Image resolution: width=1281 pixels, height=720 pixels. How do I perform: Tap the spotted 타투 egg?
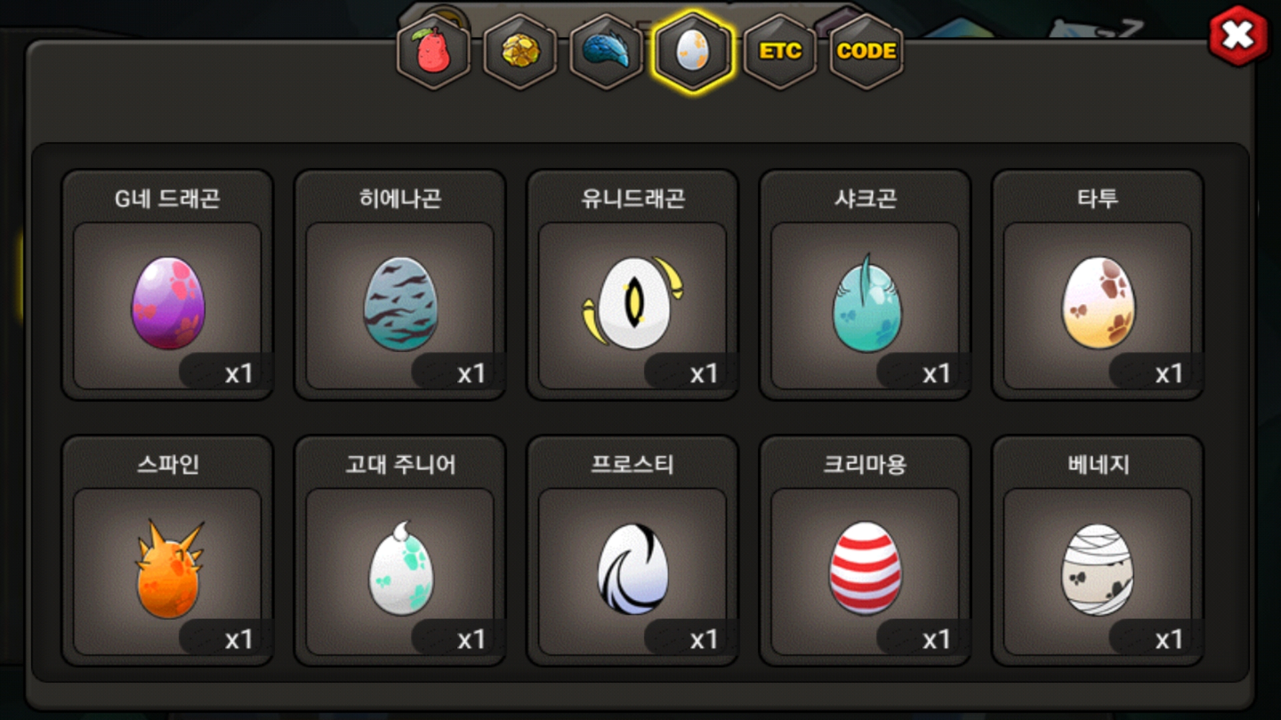tap(1098, 303)
